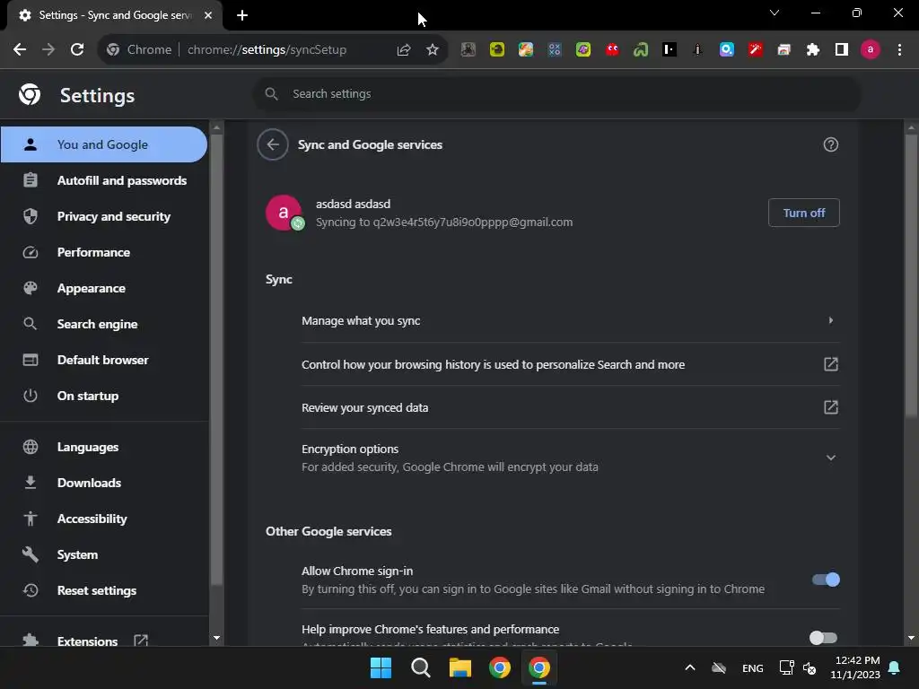Image resolution: width=919 pixels, height=689 pixels.
Task: Toggle Allow Chrome sign-in switch
Action: click(826, 580)
